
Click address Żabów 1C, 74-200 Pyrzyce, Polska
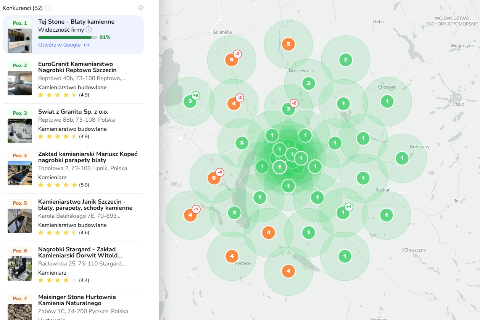(x=83, y=311)
